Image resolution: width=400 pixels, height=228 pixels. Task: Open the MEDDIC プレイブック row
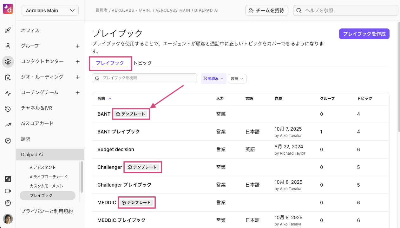coord(241,220)
